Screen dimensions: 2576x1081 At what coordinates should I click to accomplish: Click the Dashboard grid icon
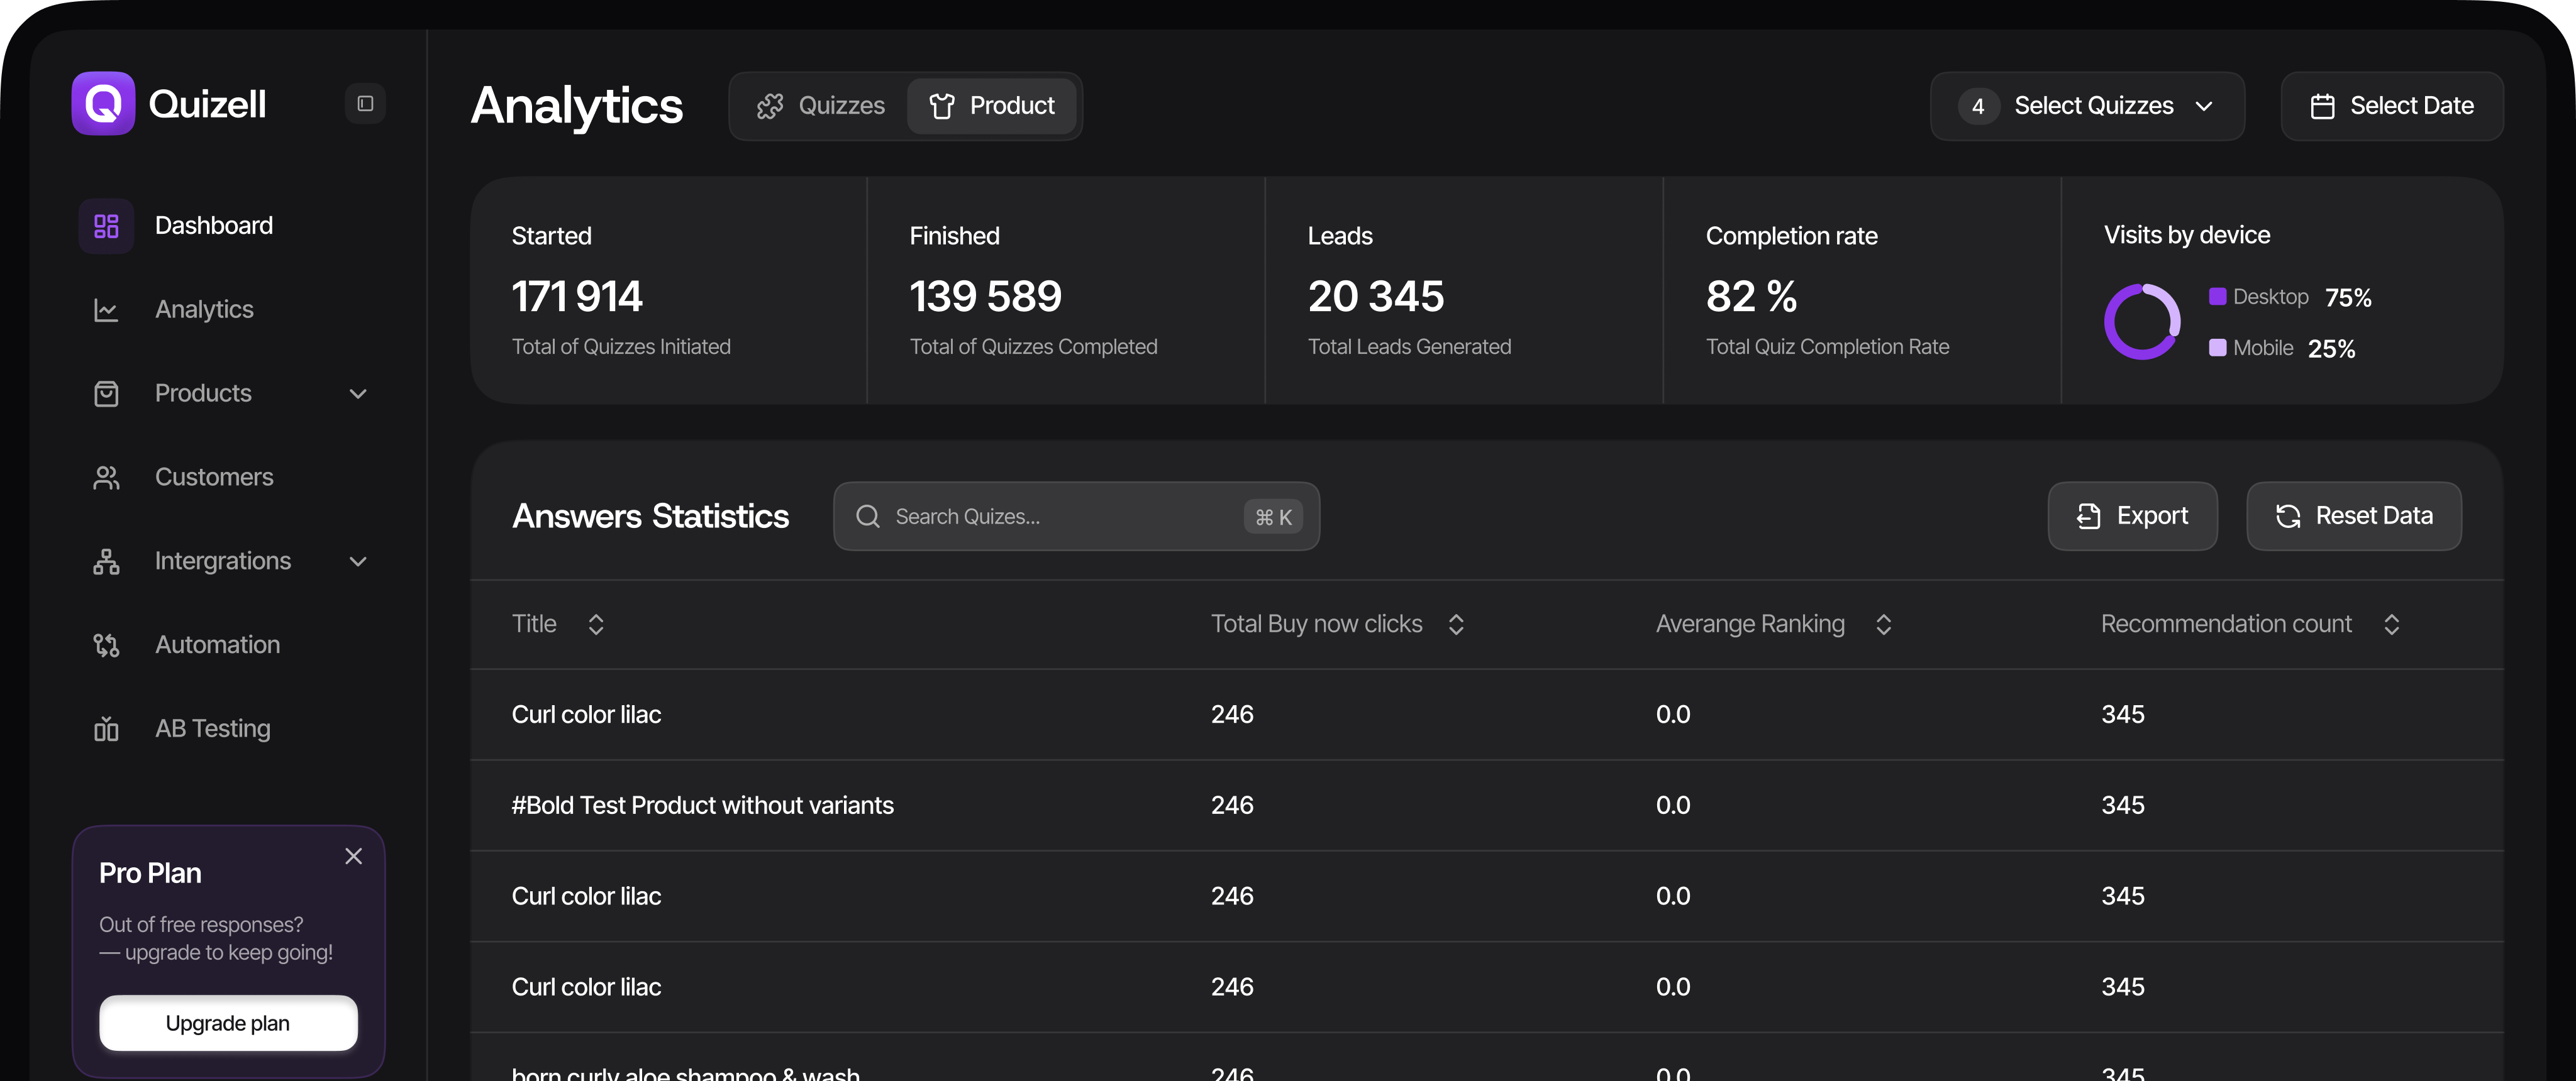tap(106, 226)
